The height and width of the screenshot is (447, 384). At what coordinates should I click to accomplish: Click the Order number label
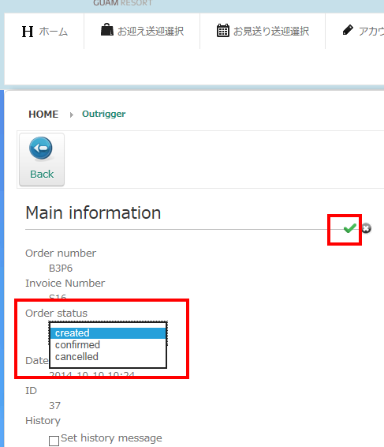[61, 254]
